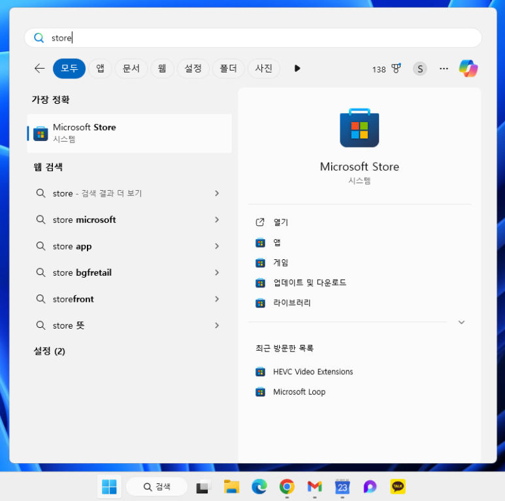Viewport: 505px width, 501px height.
Task: Switch to the 문서 filter tab
Action: pyautogui.click(x=131, y=69)
